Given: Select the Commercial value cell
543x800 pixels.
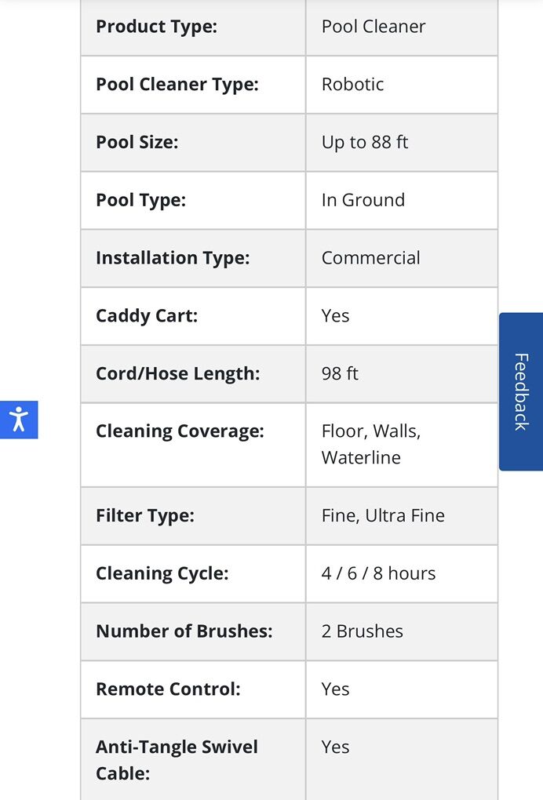Looking at the screenshot, I should click(370, 258).
